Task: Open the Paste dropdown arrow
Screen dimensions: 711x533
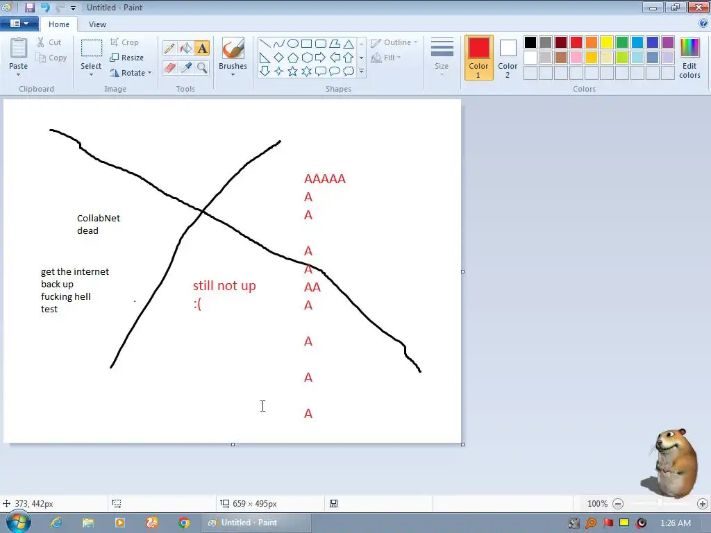Action: [x=18, y=74]
